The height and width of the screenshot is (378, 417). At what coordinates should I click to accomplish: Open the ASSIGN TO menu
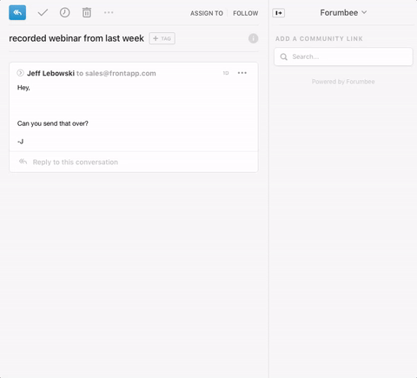coord(207,13)
